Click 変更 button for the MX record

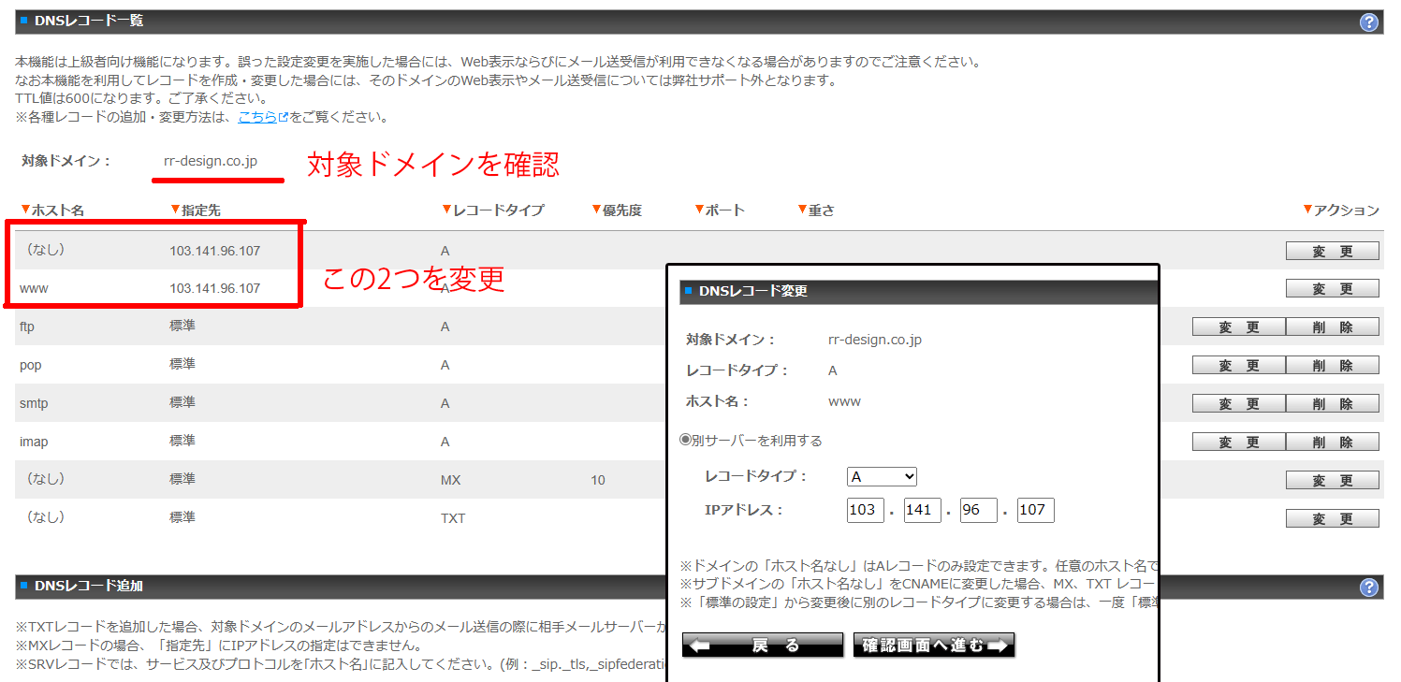(x=1332, y=480)
